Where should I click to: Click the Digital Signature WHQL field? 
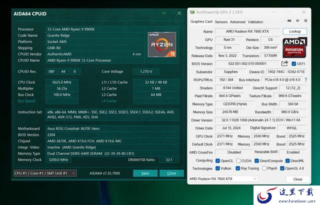pyautogui.click(x=291, y=128)
